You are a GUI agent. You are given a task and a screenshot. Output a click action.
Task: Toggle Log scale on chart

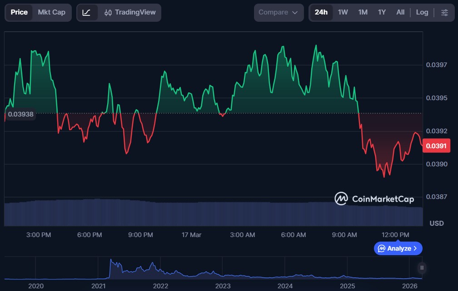(422, 12)
